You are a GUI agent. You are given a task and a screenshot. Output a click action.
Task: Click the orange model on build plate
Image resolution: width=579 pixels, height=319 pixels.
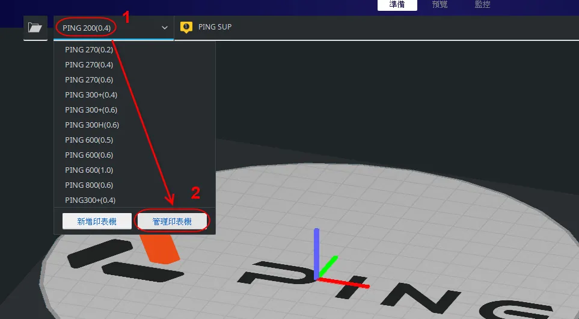160,249
